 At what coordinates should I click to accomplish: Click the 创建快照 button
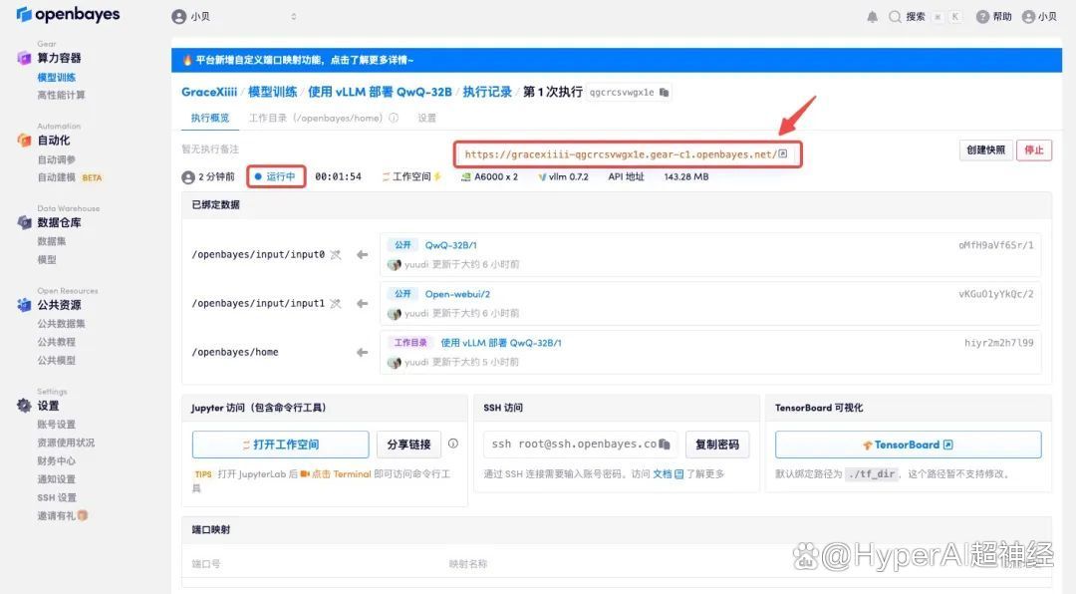[x=984, y=150]
